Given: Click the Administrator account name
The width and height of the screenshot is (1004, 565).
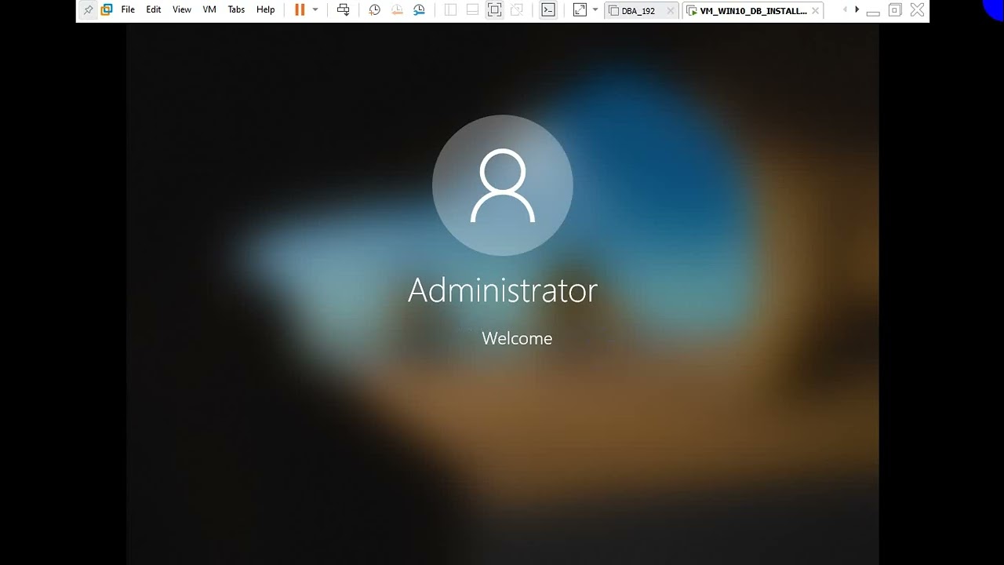Looking at the screenshot, I should tap(503, 290).
